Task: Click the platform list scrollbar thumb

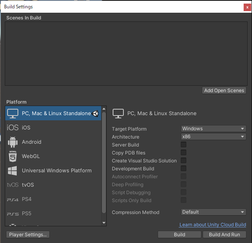Action: (104, 162)
